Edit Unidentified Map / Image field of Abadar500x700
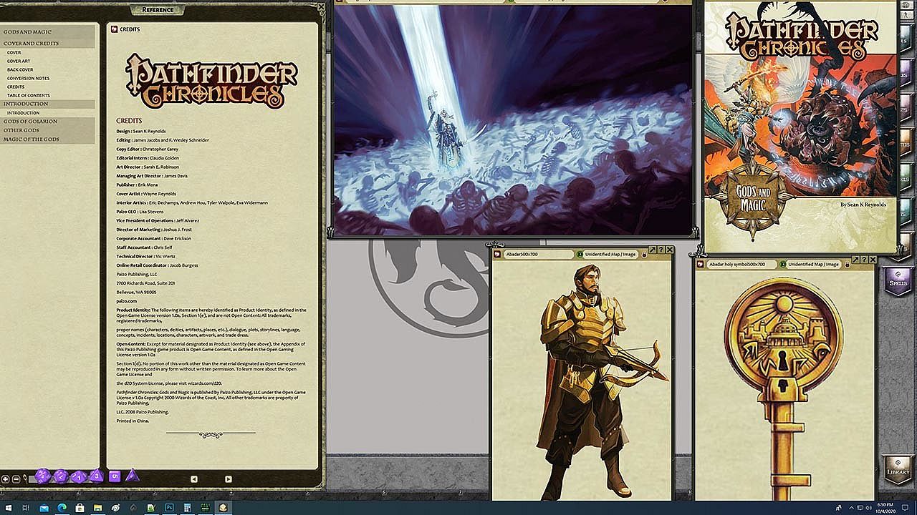The height and width of the screenshot is (515, 917). click(611, 254)
